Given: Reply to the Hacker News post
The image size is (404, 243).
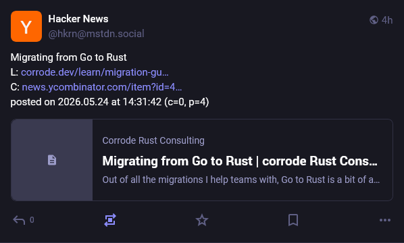Looking at the screenshot, I should (x=19, y=220).
